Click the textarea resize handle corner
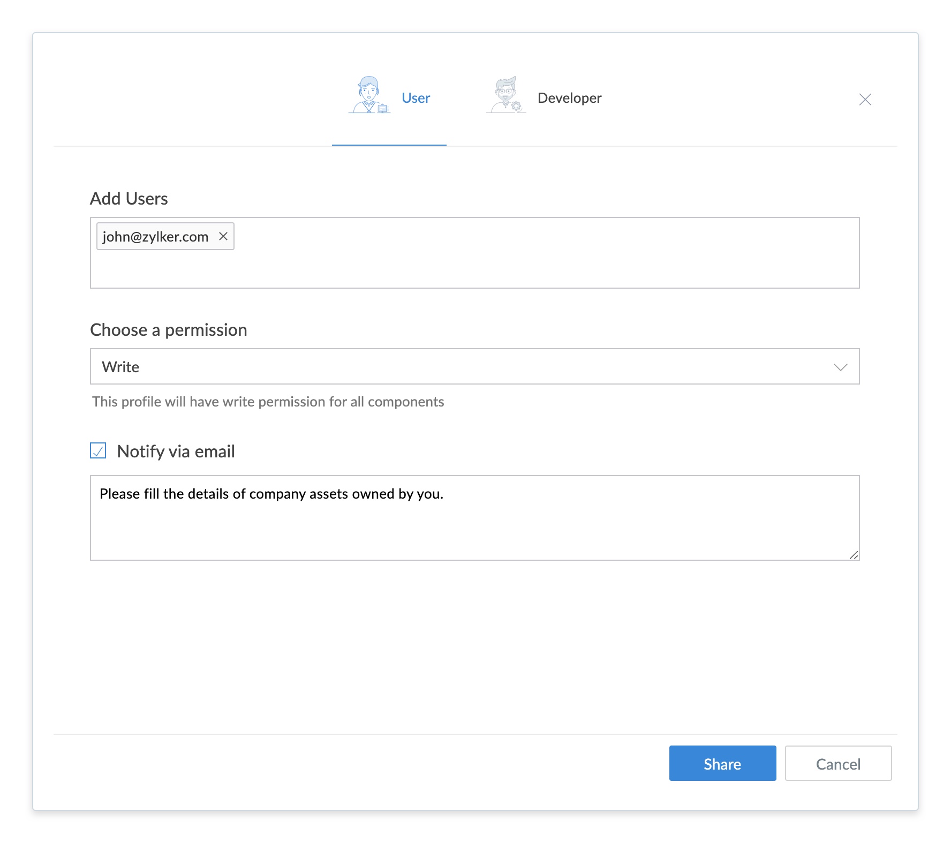 click(x=854, y=555)
